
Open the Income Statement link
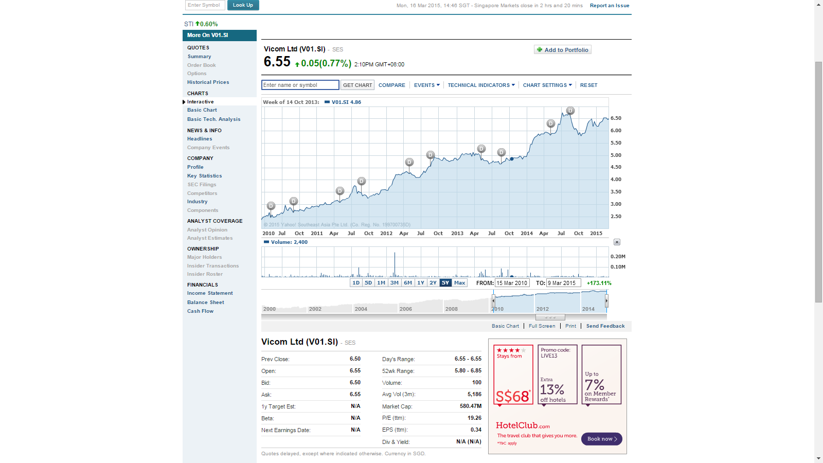(210, 293)
